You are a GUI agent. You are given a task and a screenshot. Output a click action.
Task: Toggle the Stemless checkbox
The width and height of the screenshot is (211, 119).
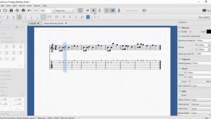[204, 82]
